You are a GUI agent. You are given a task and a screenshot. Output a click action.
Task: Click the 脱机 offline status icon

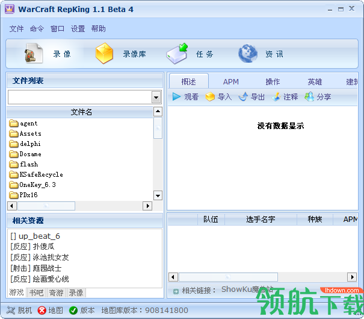(11, 310)
